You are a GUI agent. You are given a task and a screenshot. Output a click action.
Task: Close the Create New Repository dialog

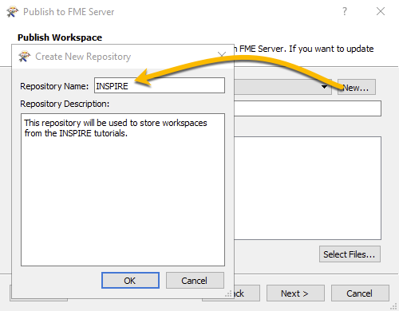[222, 56]
